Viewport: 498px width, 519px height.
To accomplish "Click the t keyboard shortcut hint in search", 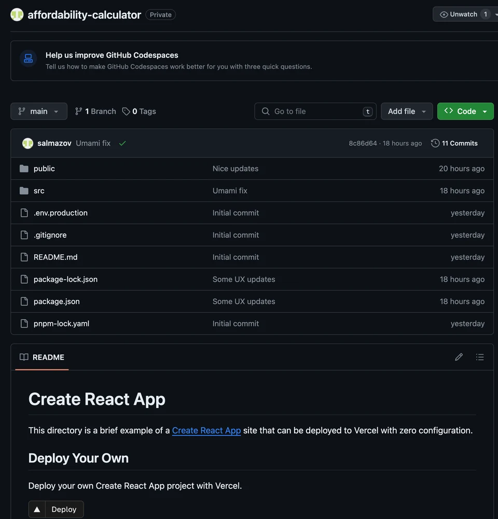I will pyautogui.click(x=368, y=112).
